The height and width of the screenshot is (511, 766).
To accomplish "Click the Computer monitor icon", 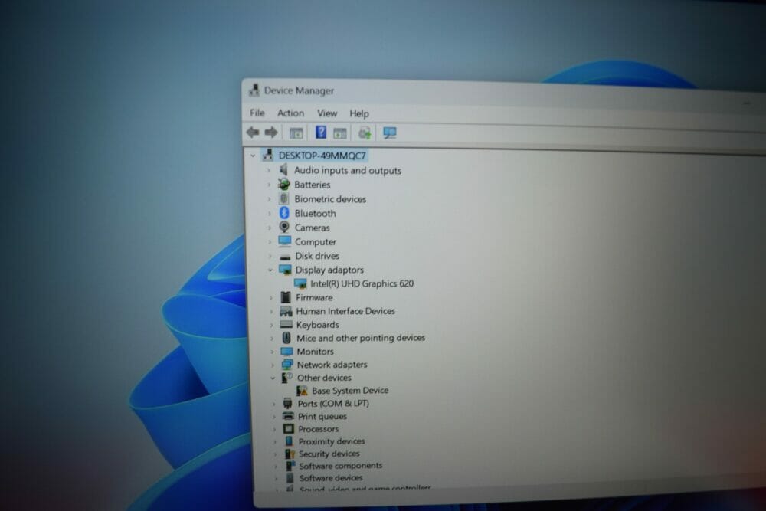I will coord(285,241).
